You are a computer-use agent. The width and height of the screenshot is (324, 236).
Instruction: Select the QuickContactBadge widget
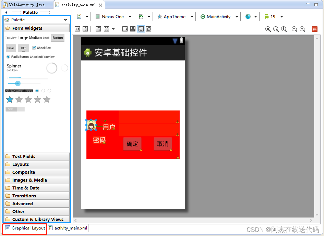coord(19,91)
